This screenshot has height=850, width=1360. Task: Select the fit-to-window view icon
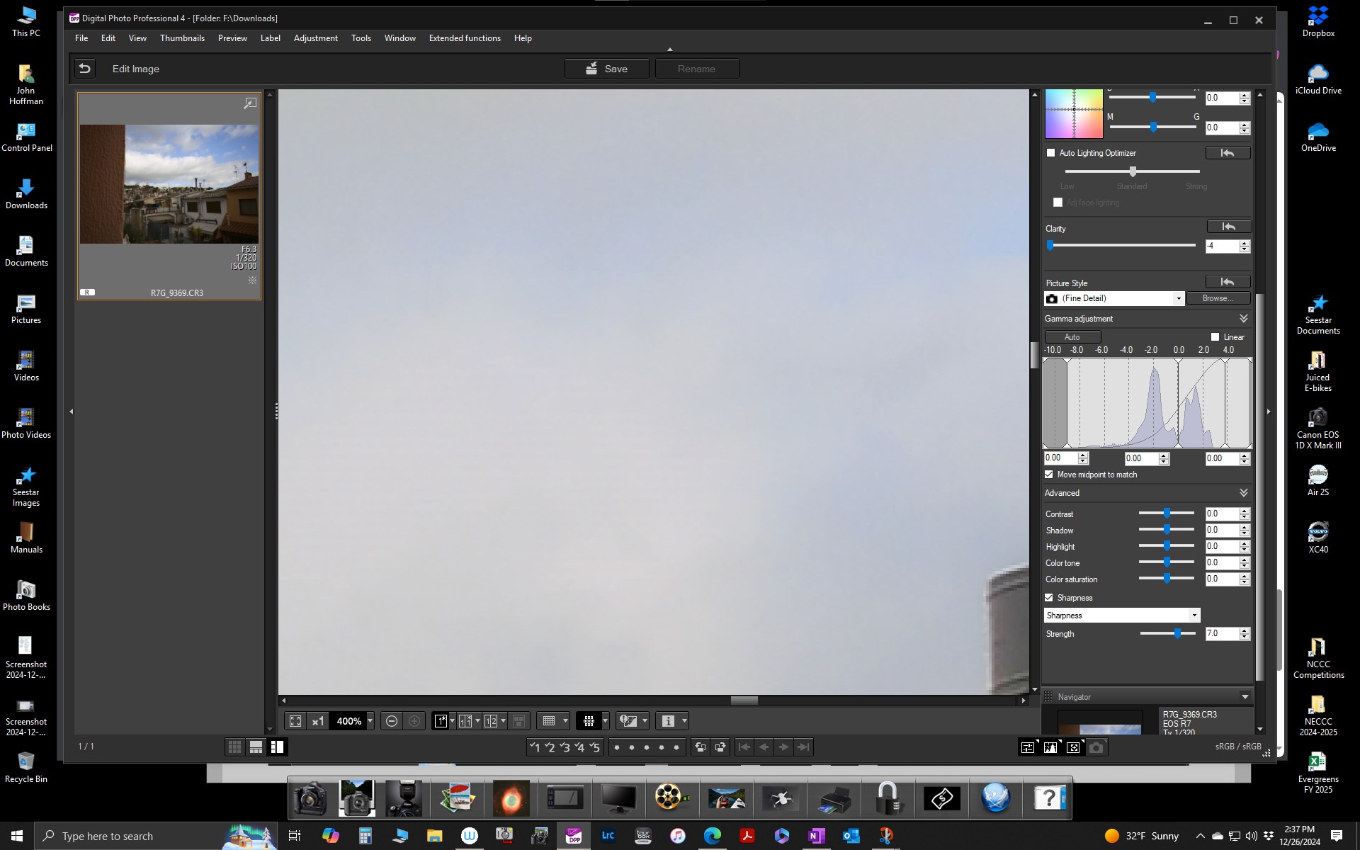coord(295,720)
